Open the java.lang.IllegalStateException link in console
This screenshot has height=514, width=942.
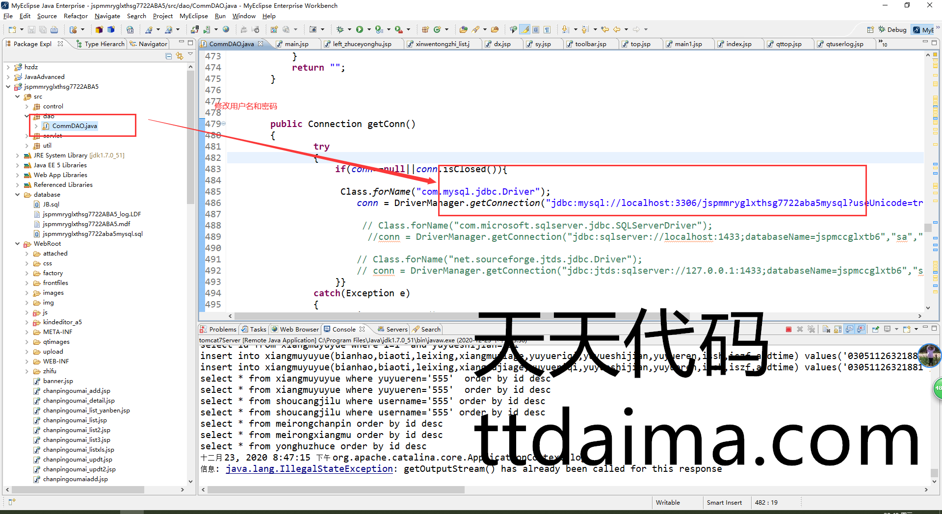click(x=309, y=469)
